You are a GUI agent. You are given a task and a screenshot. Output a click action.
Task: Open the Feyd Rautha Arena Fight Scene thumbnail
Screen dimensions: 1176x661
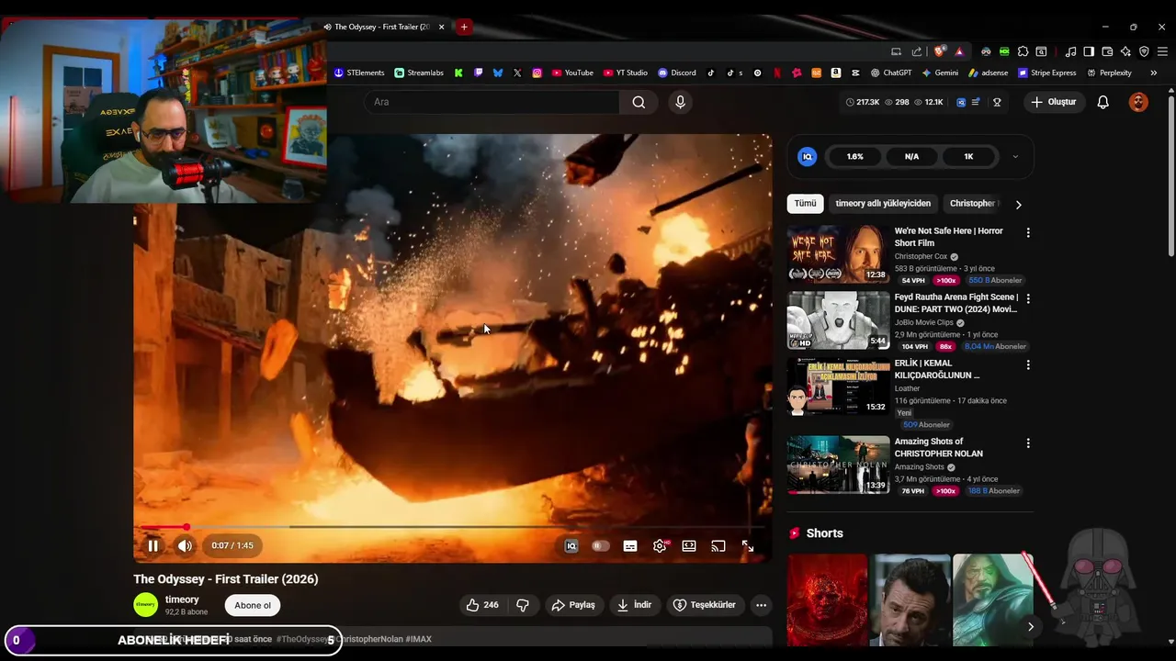838,320
